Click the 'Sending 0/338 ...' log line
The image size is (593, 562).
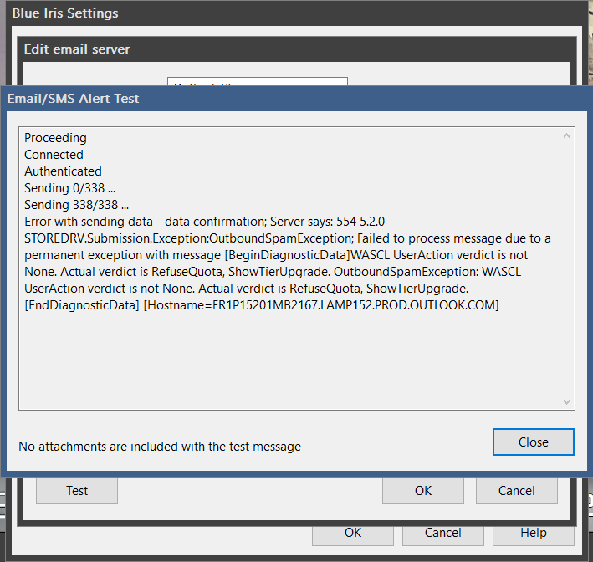coord(70,188)
